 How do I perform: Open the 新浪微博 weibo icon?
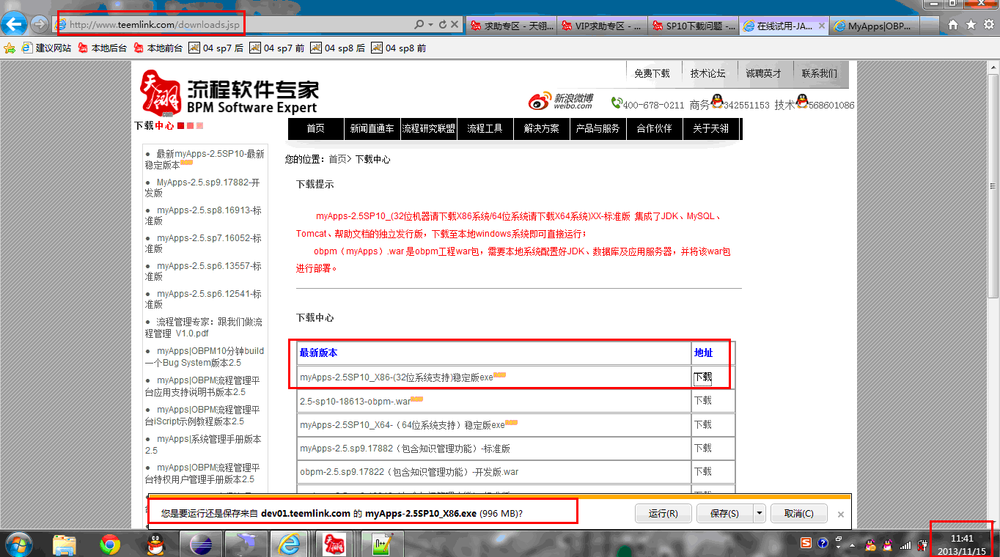(x=561, y=101)
